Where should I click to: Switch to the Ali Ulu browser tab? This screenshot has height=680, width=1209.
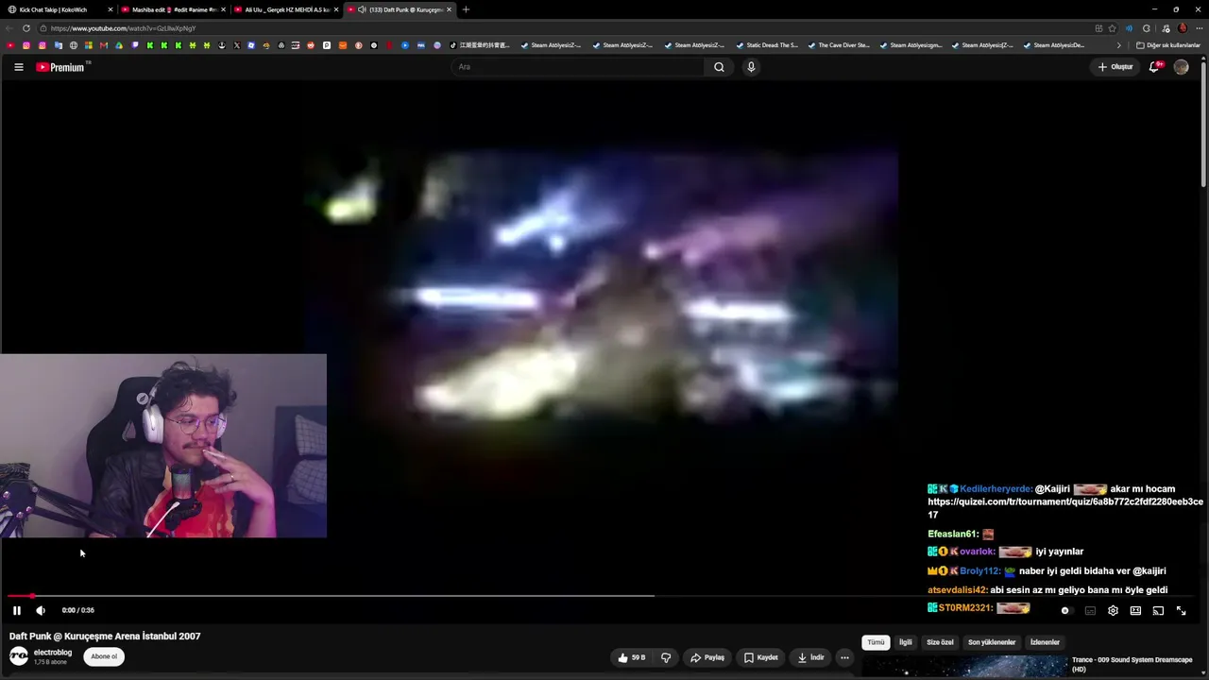287,9
